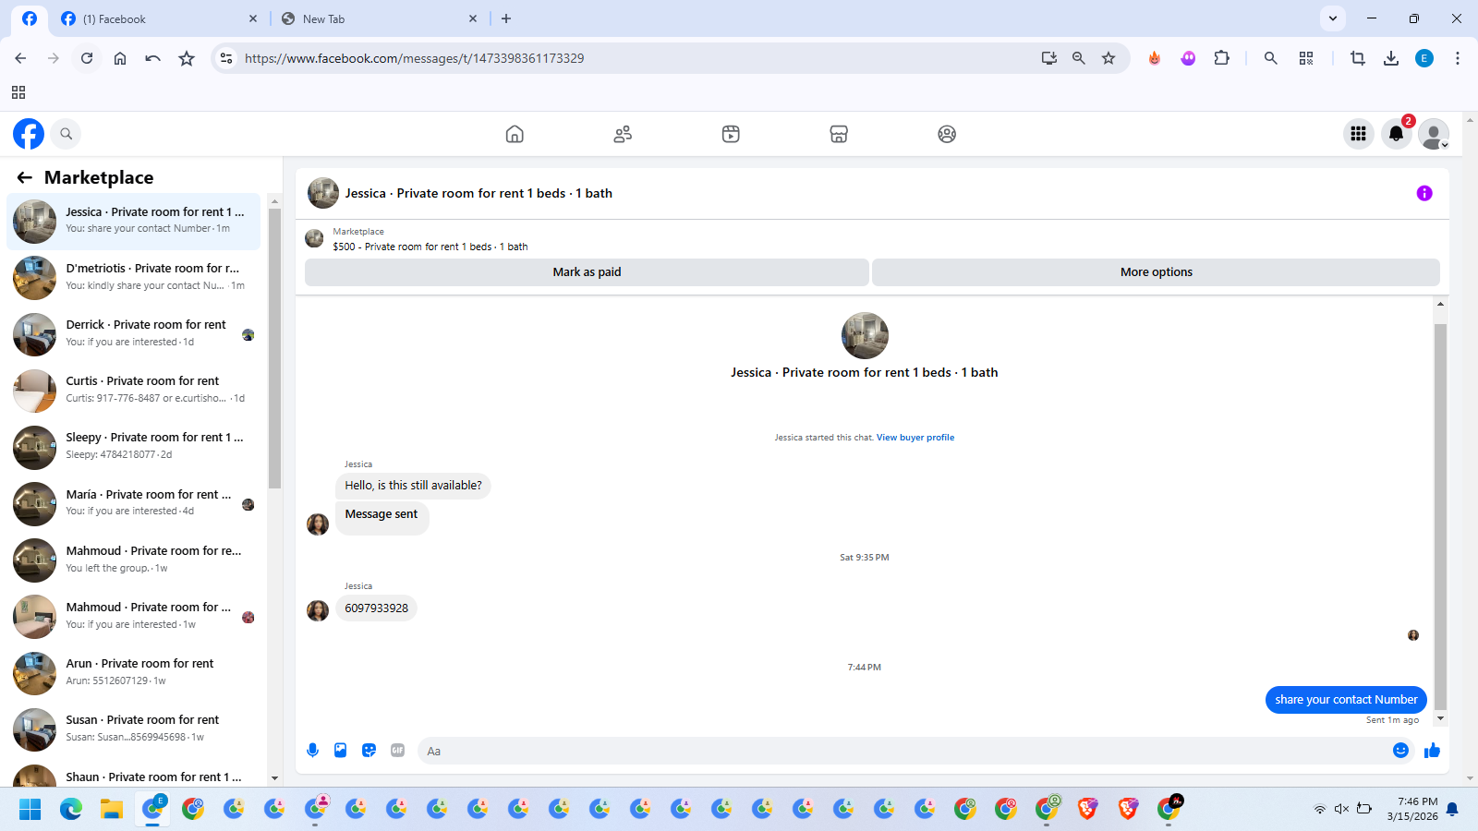Viewport: 1478px width, 831px height.
Task: Open Sleepy private room conversation
Action: [x=134, y=447]
